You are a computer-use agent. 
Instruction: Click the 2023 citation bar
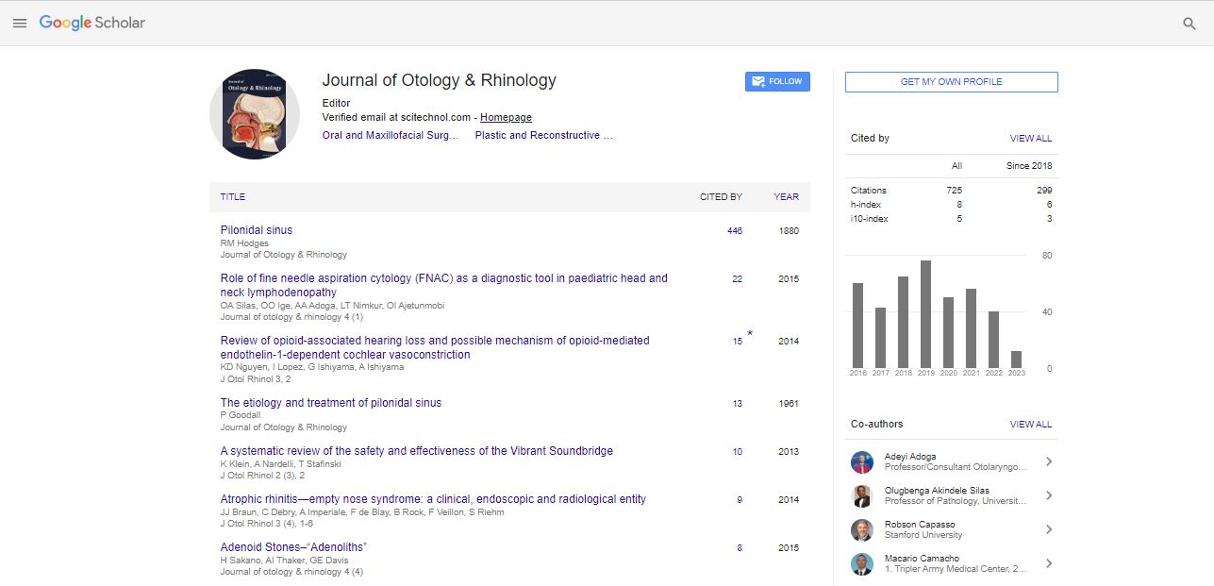click(x=1016, y=360)
